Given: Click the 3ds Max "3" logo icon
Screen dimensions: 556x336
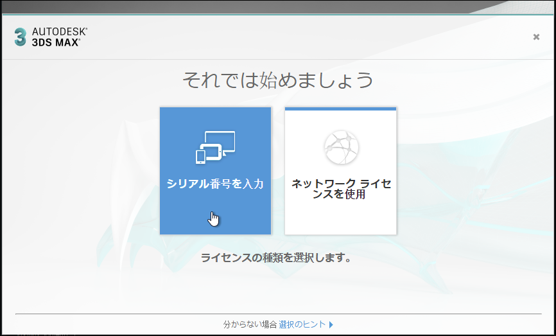Looking at the screenshot, I should click(x=21, y=37).
